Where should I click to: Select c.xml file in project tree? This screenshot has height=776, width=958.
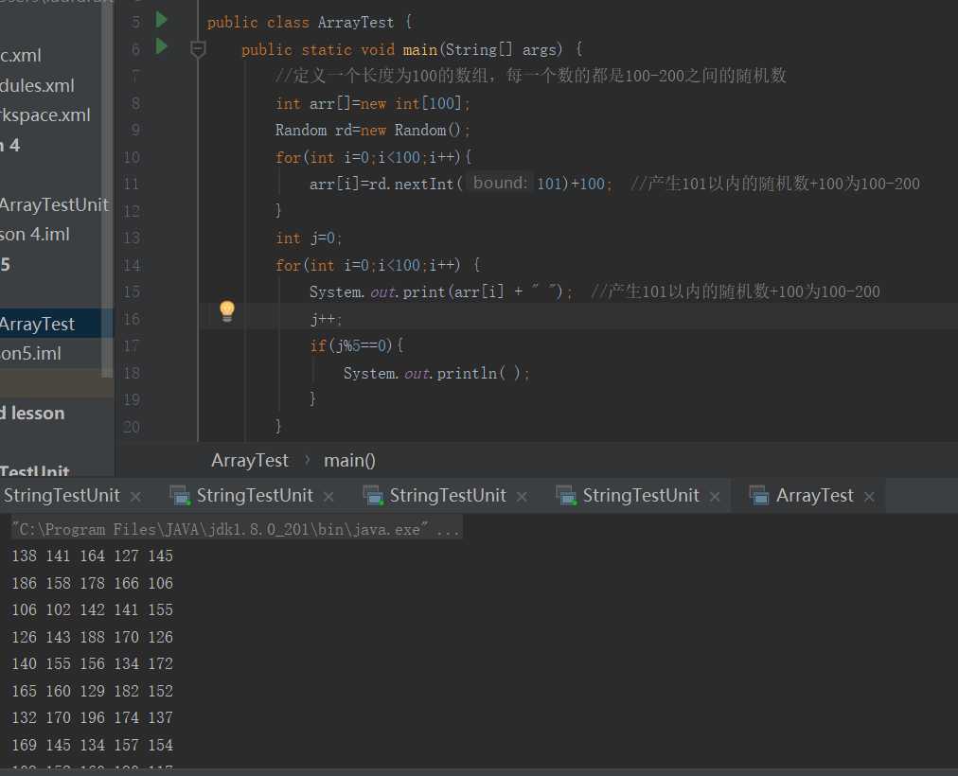pyautogui.click(x=21, y=56)
